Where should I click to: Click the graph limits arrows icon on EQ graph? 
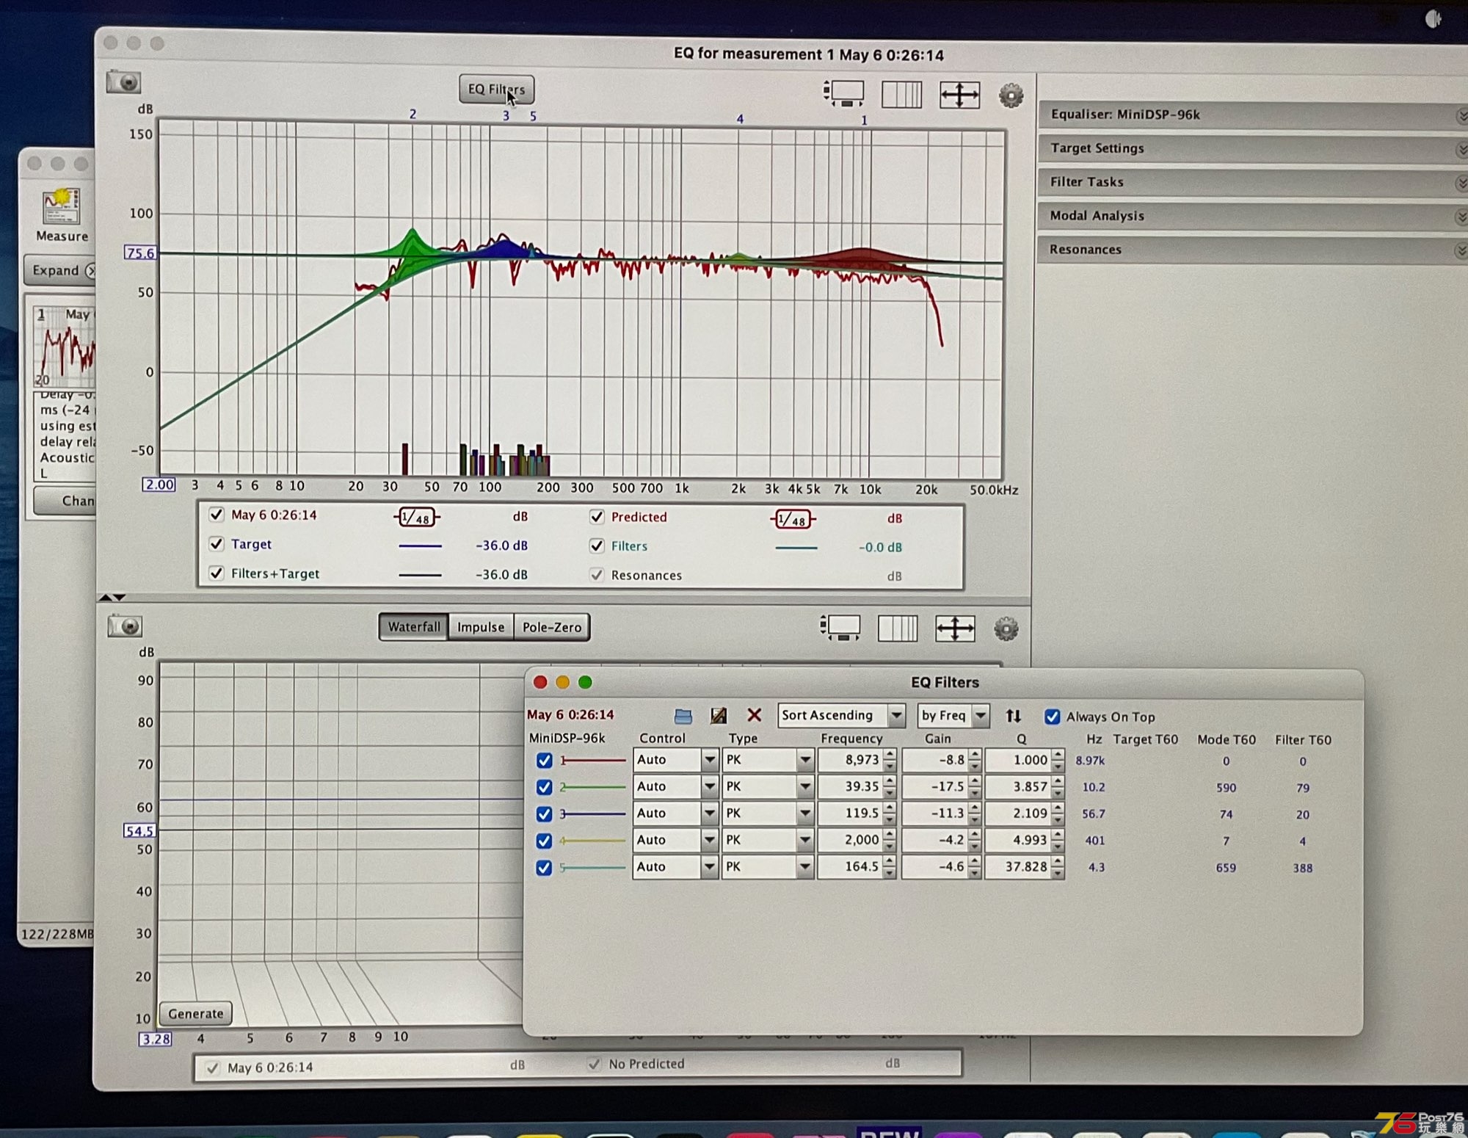[959, 95]
